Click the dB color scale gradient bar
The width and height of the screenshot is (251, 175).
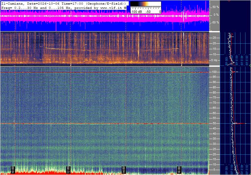point(146,4)
